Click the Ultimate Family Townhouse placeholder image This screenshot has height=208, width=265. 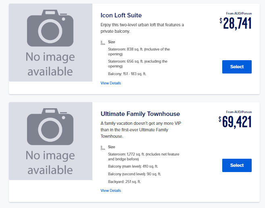coord(50,141)
